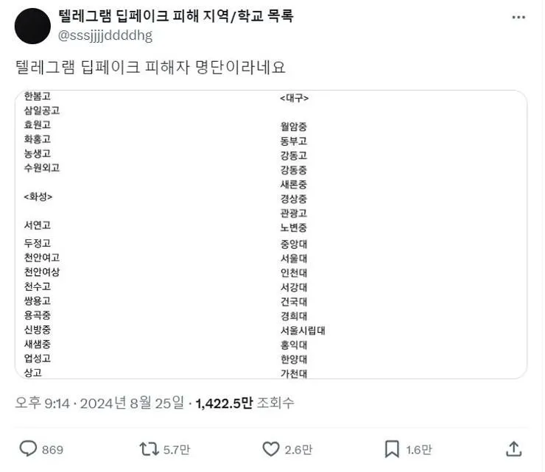Click the tweet text 텔레그램 딥페이크 피해자 명단이라네요
This screenshot has height=472, width=545.
tap(150, 67)
